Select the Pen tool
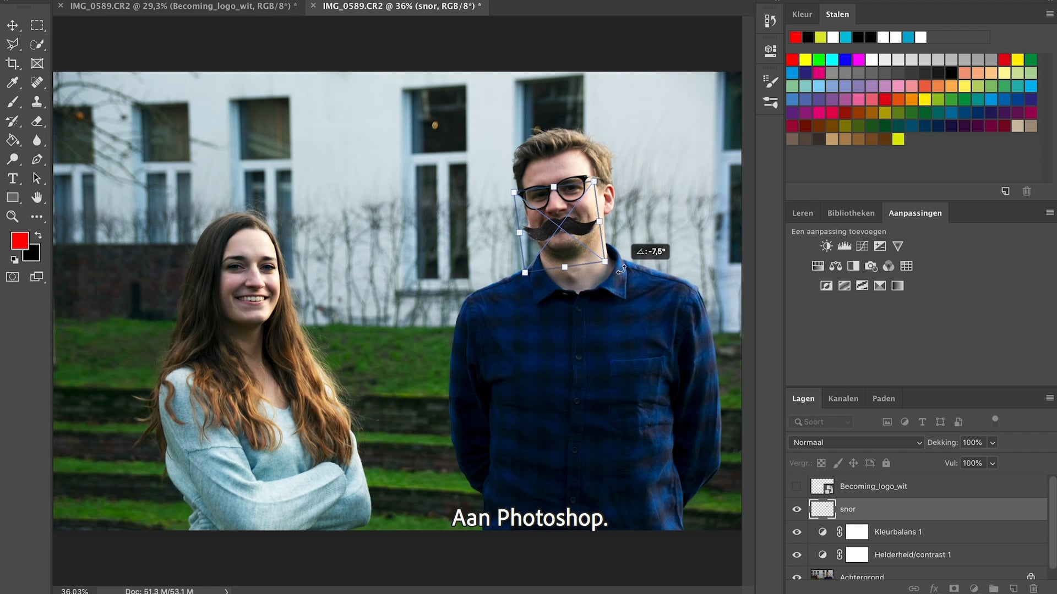The height and width of the screenshot is (594, 1057). (37, 159)
